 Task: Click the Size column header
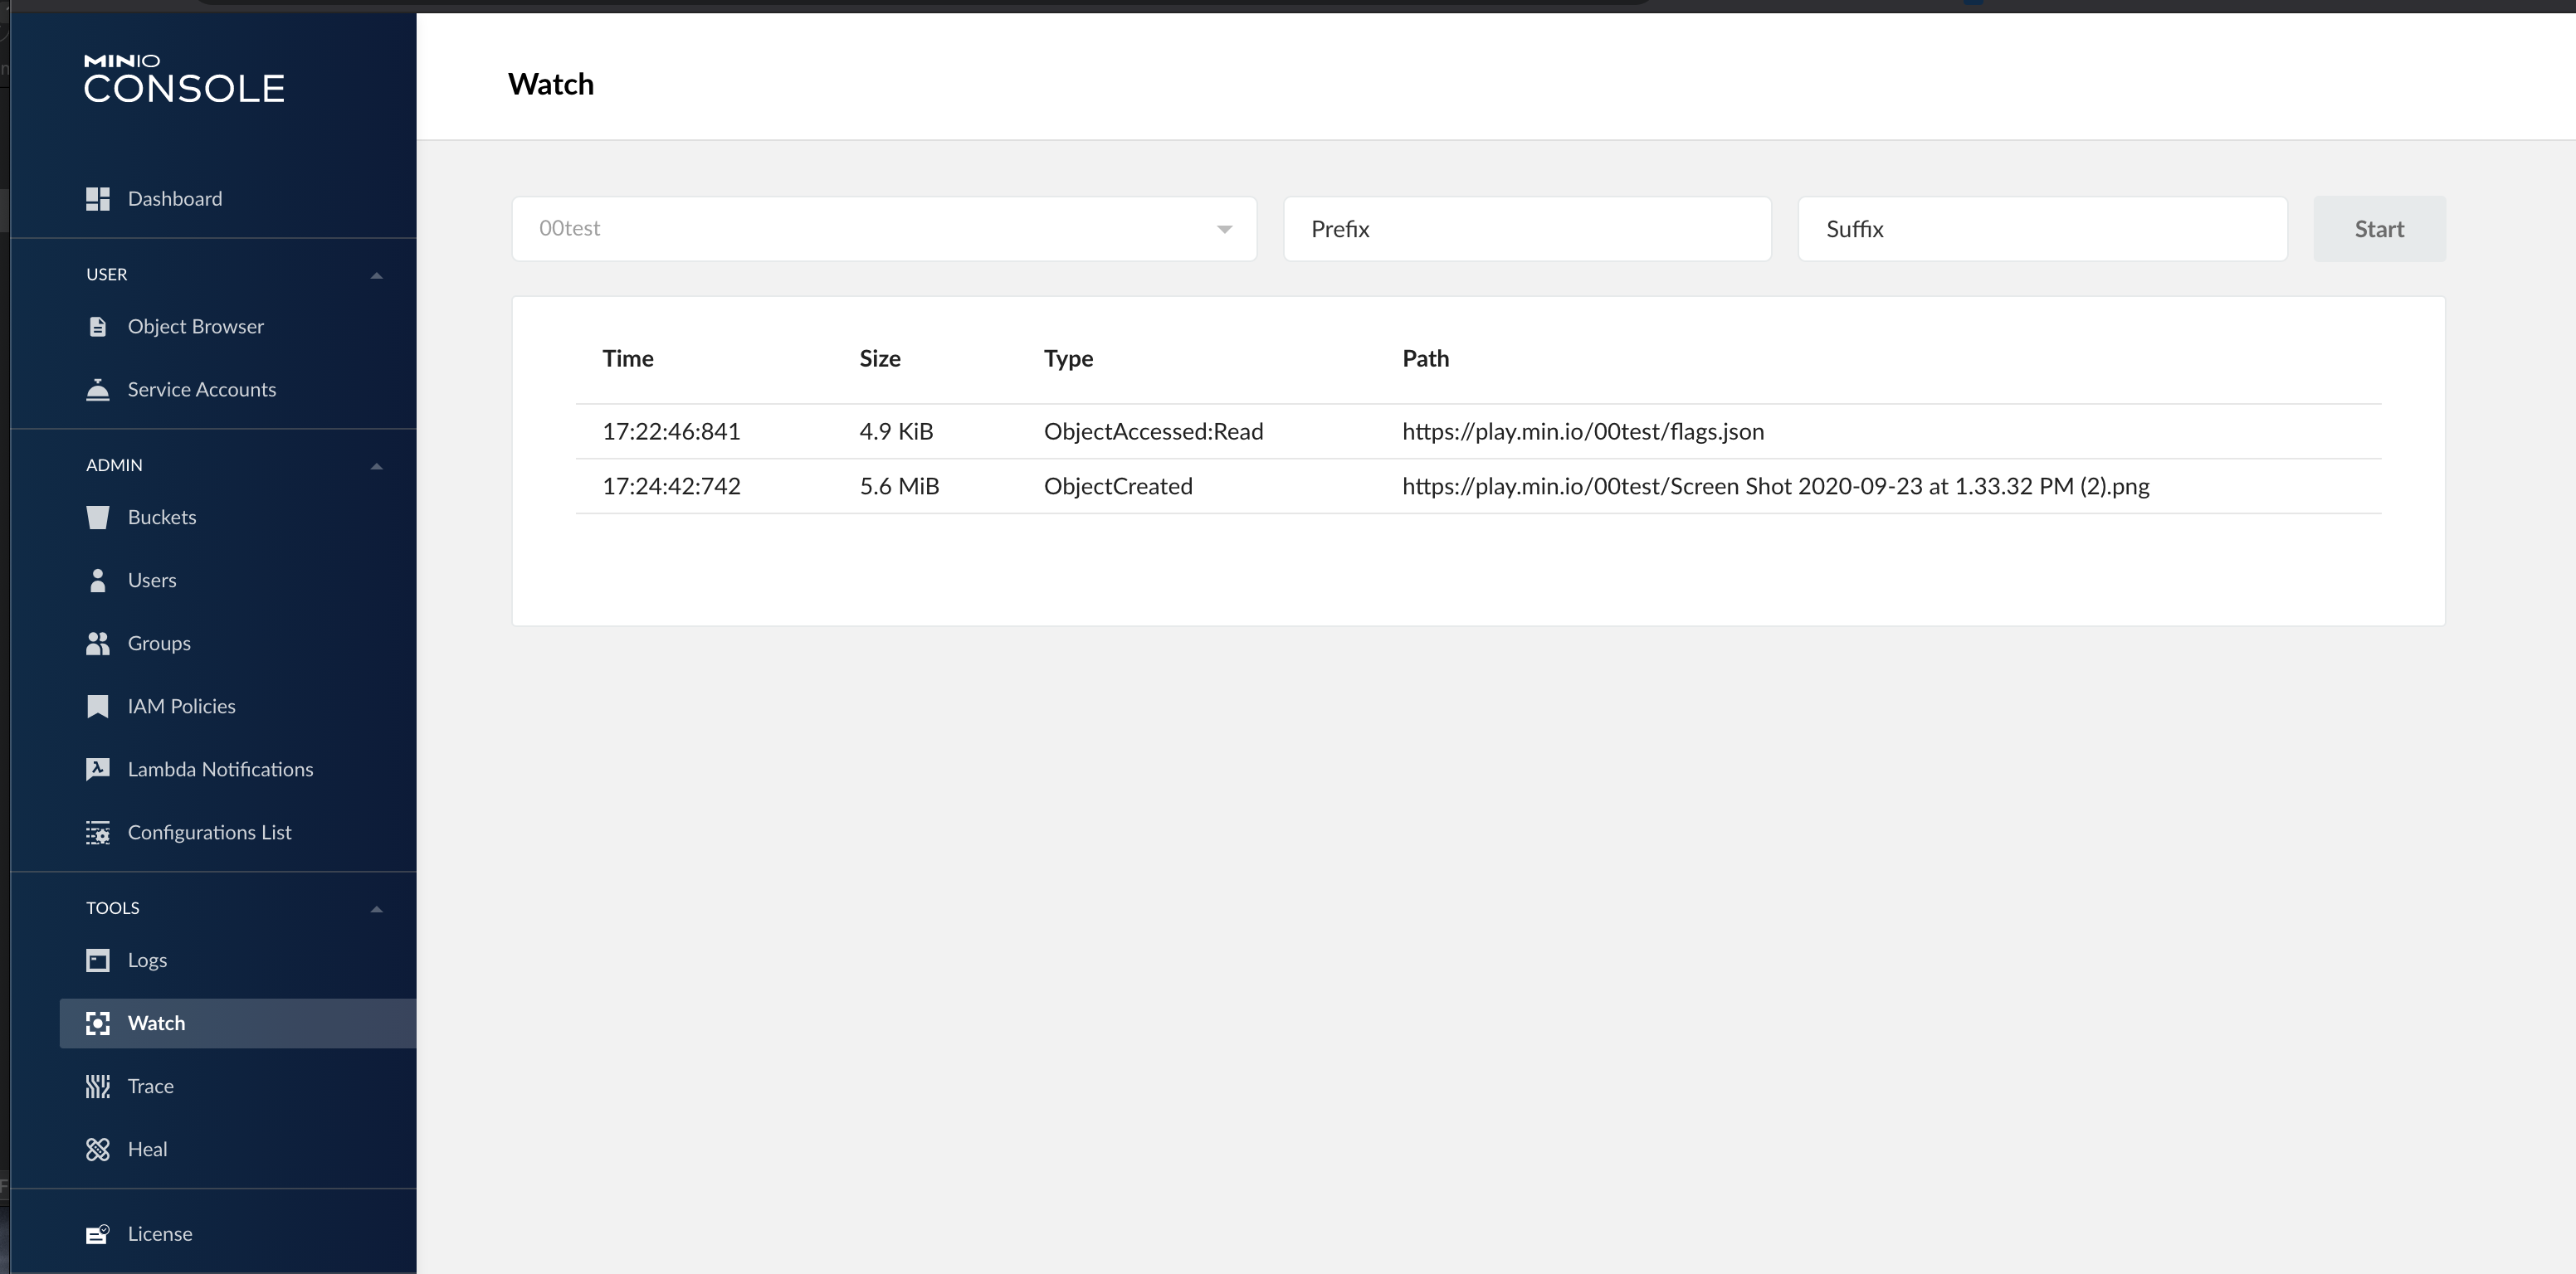(880, 358)
